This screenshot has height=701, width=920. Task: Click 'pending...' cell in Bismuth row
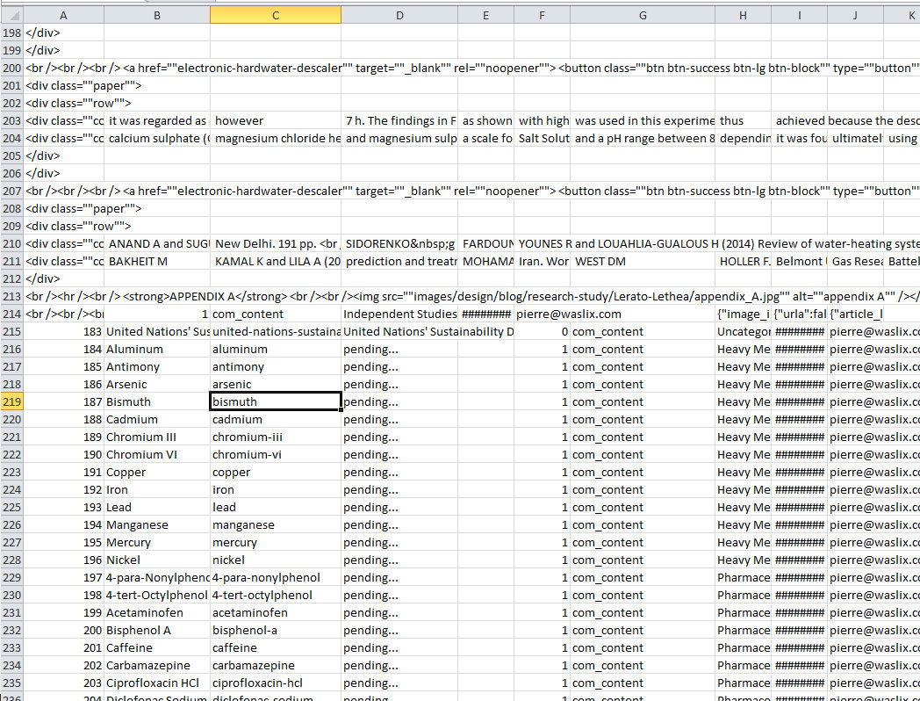tap(399, 401)
